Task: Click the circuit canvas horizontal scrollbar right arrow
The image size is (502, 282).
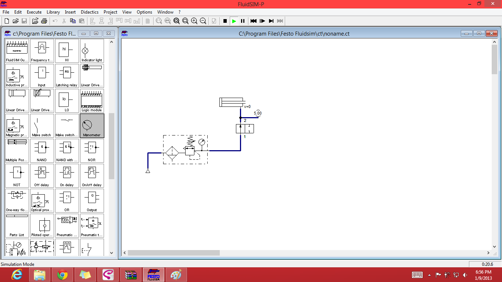Action: point(488,253)
